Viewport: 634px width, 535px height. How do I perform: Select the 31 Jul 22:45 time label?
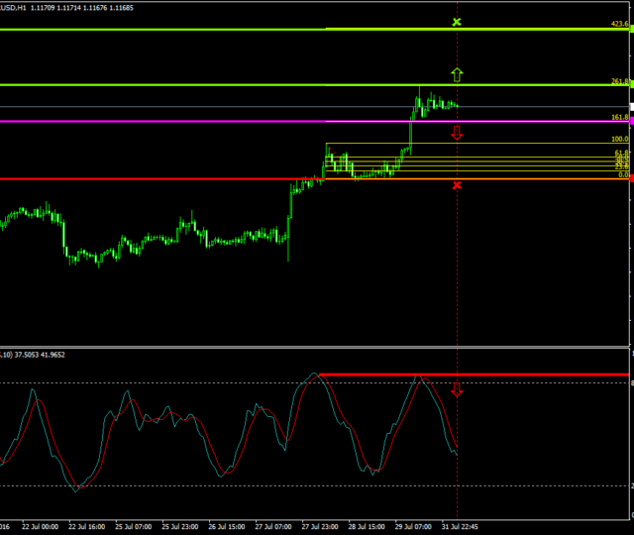point(458,526)
